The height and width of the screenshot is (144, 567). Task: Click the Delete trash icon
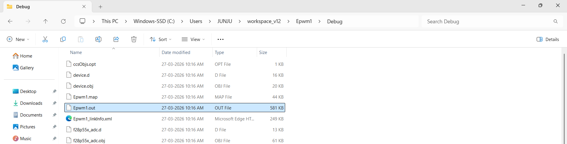point(134,39)
